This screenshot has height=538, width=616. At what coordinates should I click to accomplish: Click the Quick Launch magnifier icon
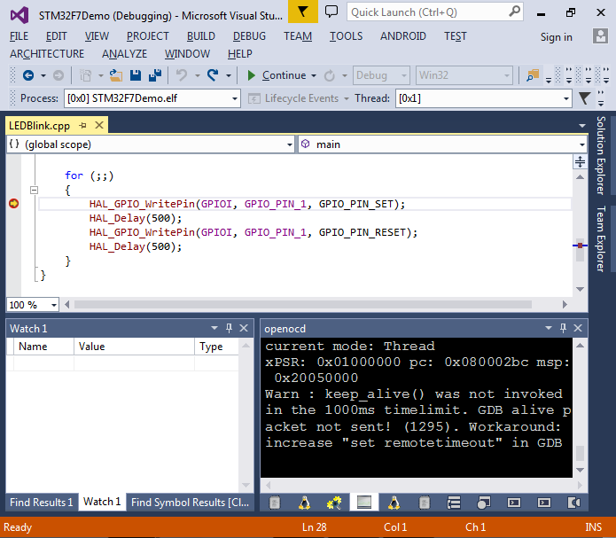click(x=514, y=12)
